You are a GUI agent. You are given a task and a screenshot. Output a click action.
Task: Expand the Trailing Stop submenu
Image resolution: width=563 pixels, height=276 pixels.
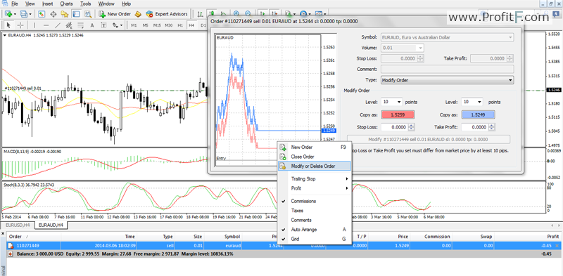click(x=315, y=179)
